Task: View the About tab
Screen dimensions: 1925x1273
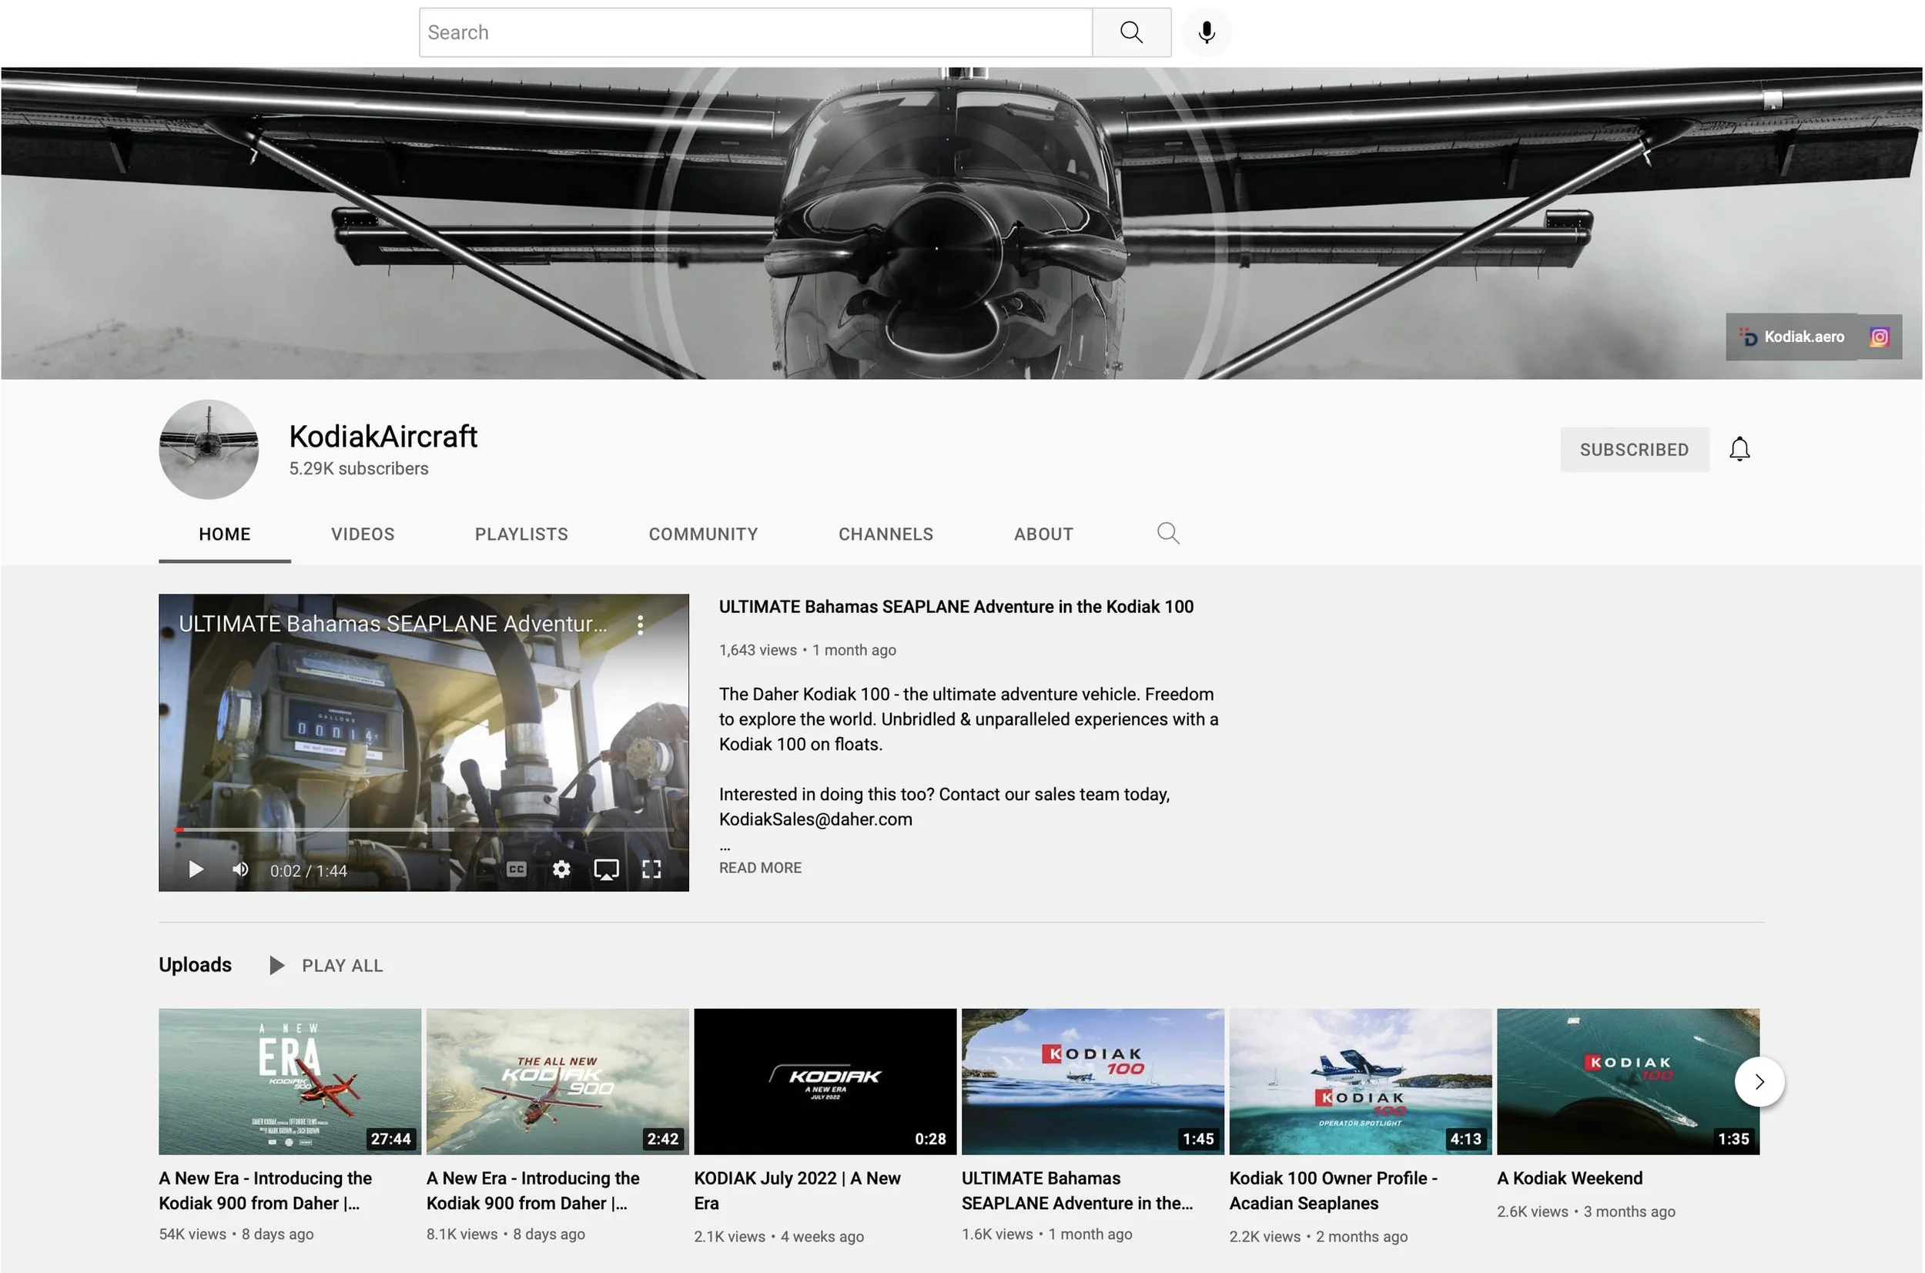Action: tap(1043, 534)
